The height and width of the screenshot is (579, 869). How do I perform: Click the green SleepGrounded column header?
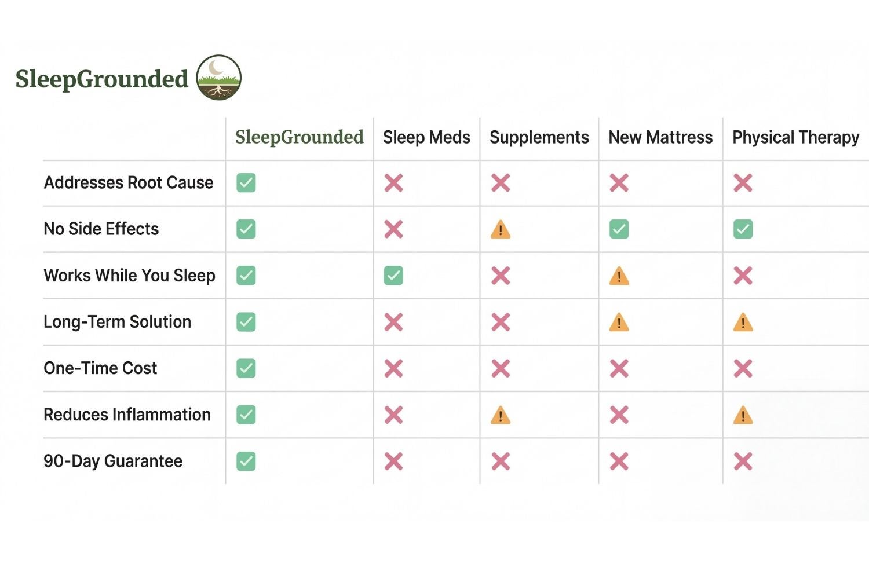(x=299, y=137)
